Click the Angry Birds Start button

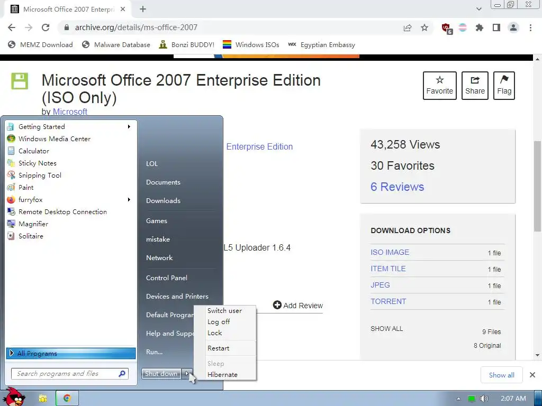pos(14,397)
